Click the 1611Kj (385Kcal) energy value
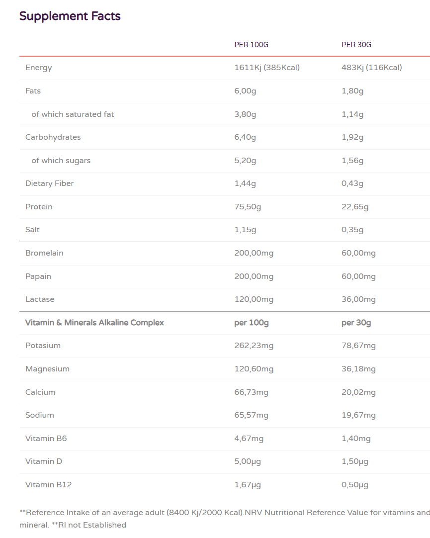Screen dimensions: 430x538 coord(267,68)
